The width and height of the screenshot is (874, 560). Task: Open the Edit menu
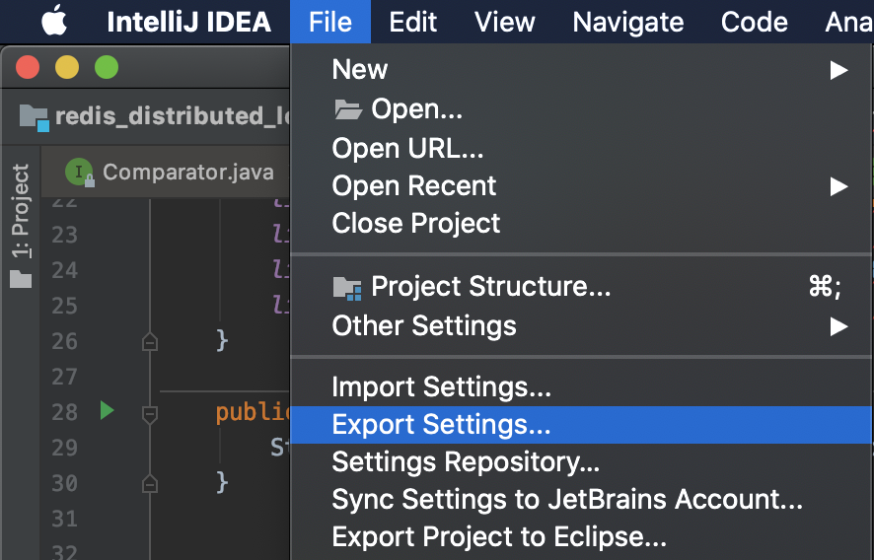(x=412, y=22)
